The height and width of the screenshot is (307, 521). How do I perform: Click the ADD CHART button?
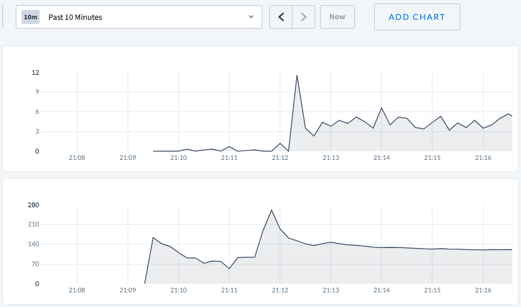click(417, 17)
